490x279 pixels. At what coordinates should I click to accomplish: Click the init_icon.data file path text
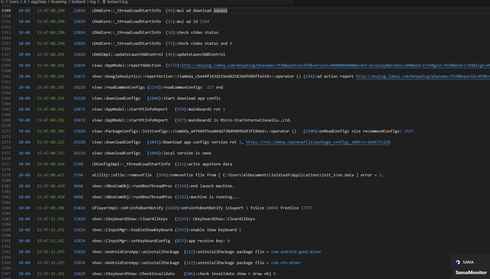(288, 175)
